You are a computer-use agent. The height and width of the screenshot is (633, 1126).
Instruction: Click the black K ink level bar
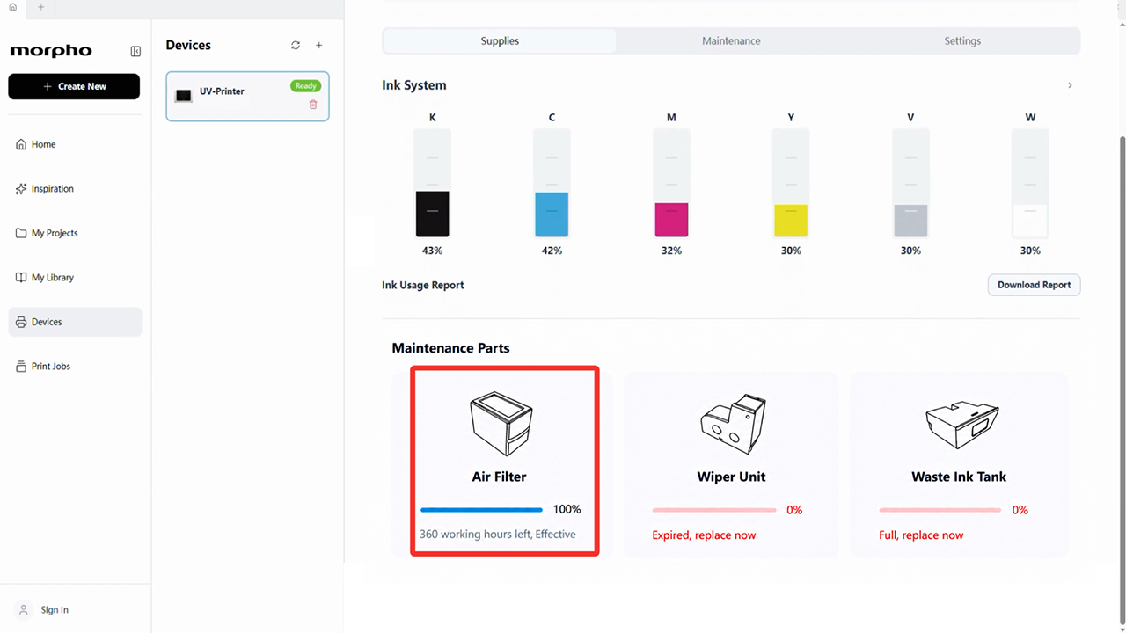pyautogui.click(x=433, y=183)
